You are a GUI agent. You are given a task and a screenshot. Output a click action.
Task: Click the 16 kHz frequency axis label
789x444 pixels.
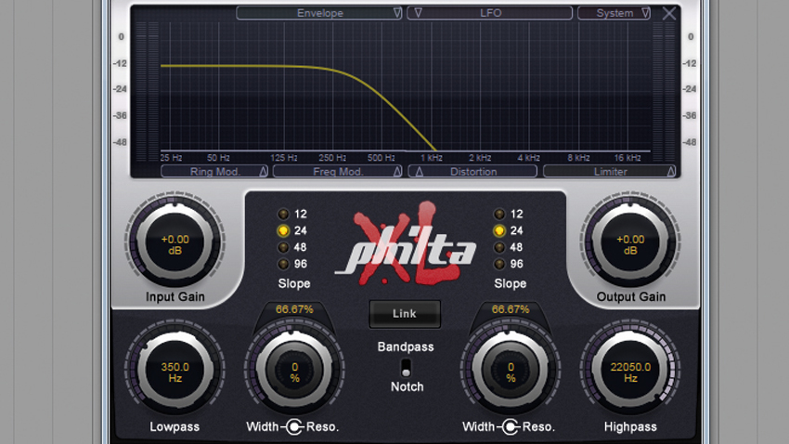pyautogui.click(x=627, y=158)
